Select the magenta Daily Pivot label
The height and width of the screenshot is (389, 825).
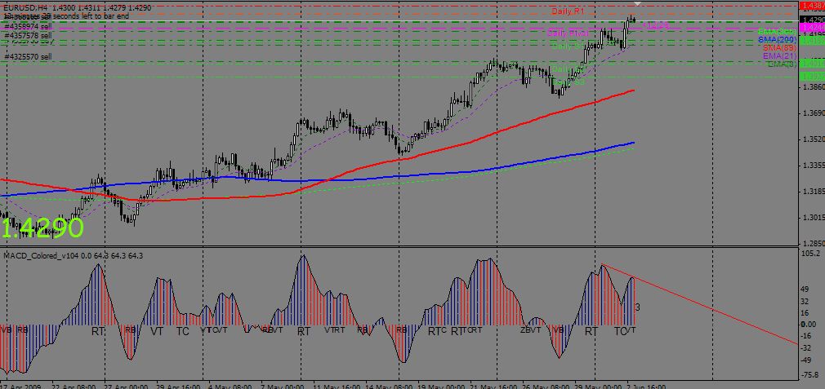[568, 33]
